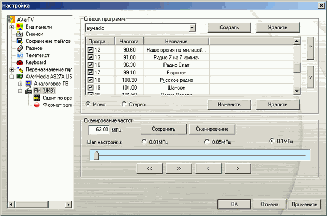
Task: Click the 62.00 МГц frequency field
Action: 99,130
